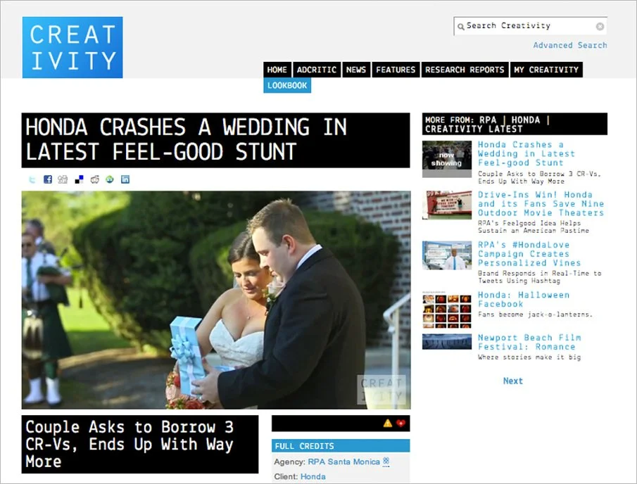Share article on Facebook icon
Screen dimensions: 637x484
click(48, 179)
